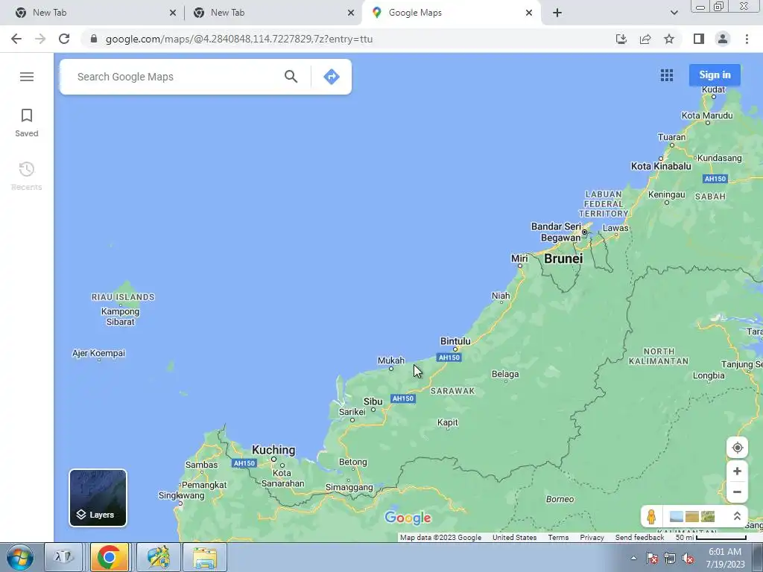The width and height of the screenshot is (763, 572).
Task: Reload the Google Maps page
Action: click(64, 39)
